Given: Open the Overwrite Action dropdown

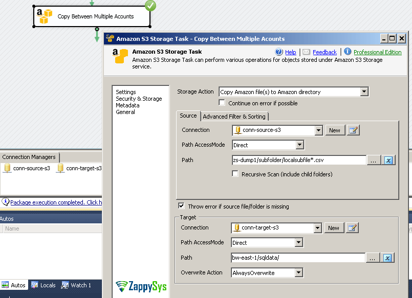Looking at the screenshot, I should pos(299,272).
